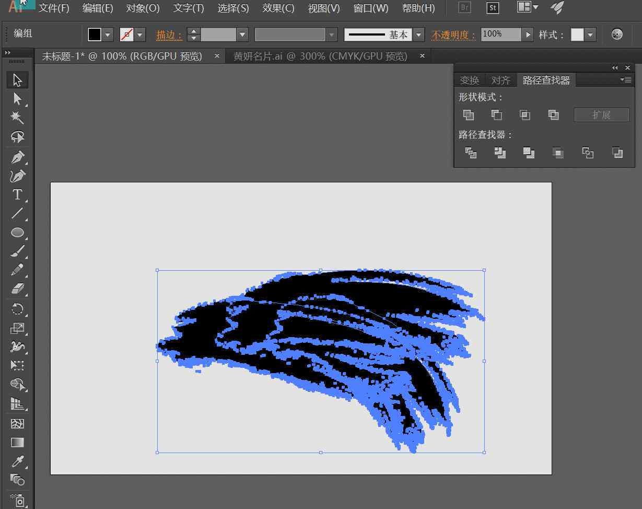Click the Exclude shape mode icon
The image size is (642, 509).
[554, 115]
